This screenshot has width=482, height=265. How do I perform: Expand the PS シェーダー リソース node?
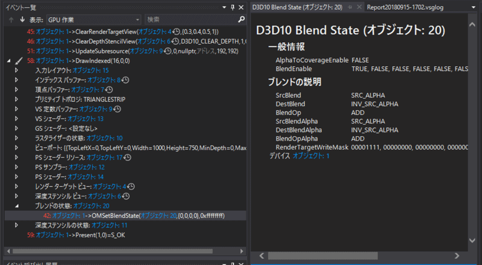click(16, 157)
